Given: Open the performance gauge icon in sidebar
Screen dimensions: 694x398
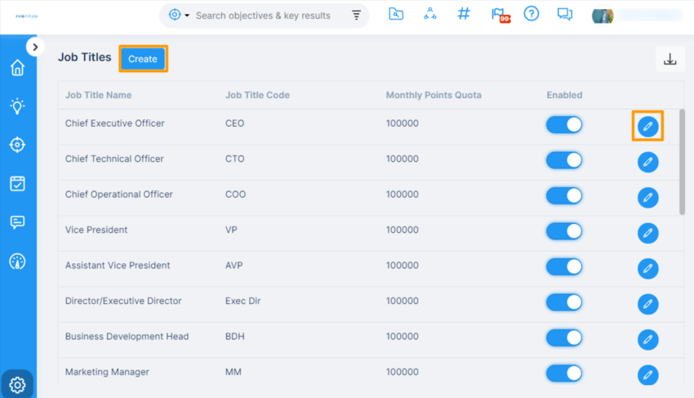Looking at the screenshot, I should coord(17,262).
